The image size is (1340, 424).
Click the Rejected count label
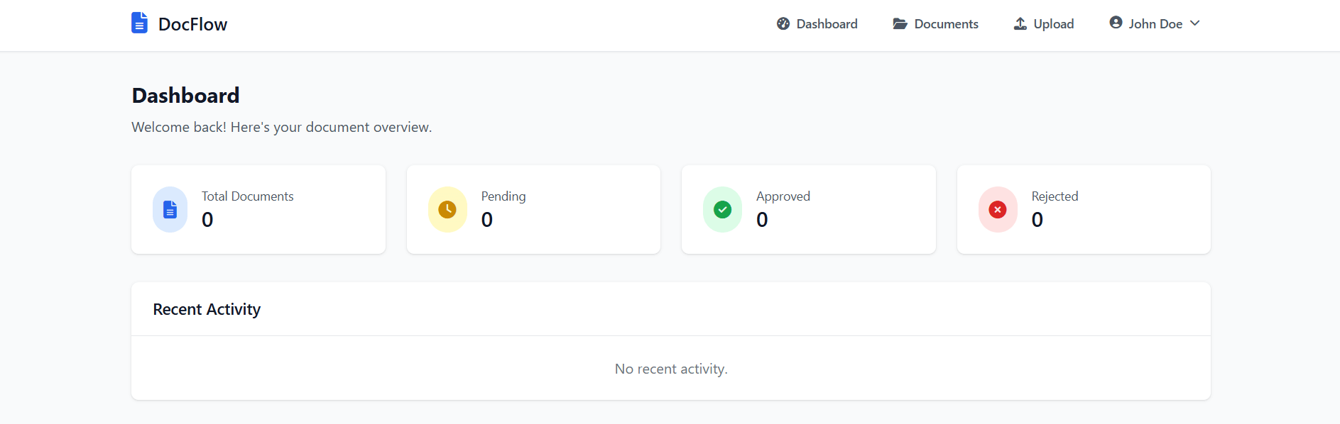[x=1055, y=196]
